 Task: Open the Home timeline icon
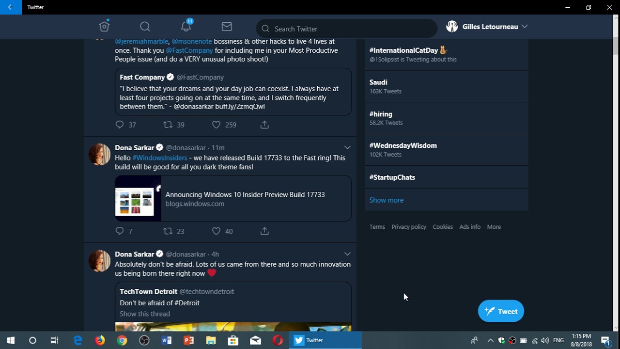(104, 26)
